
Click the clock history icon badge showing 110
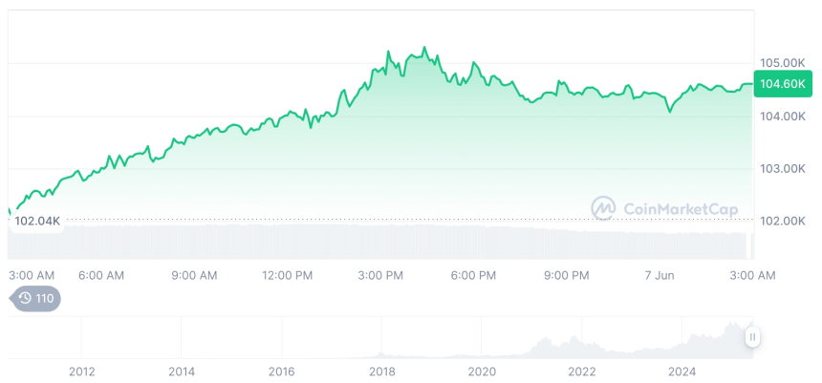35,299
